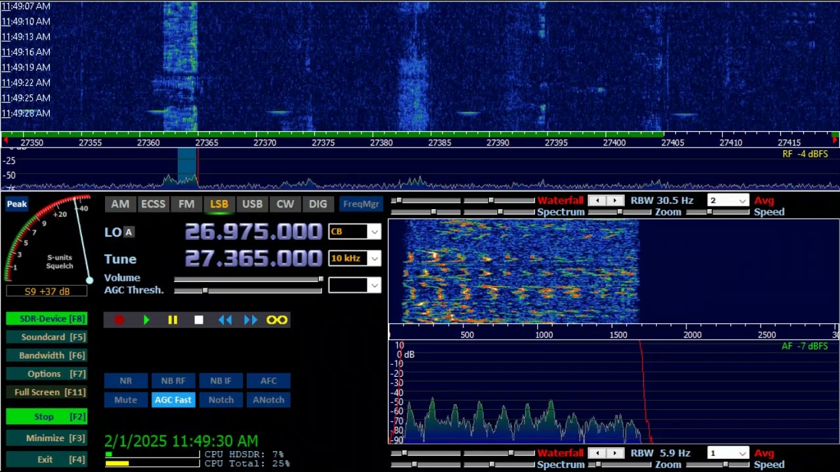Select FM demodulation mode
Image resolution: width=840 pixels, height=472 pixels.
(186, 204)
